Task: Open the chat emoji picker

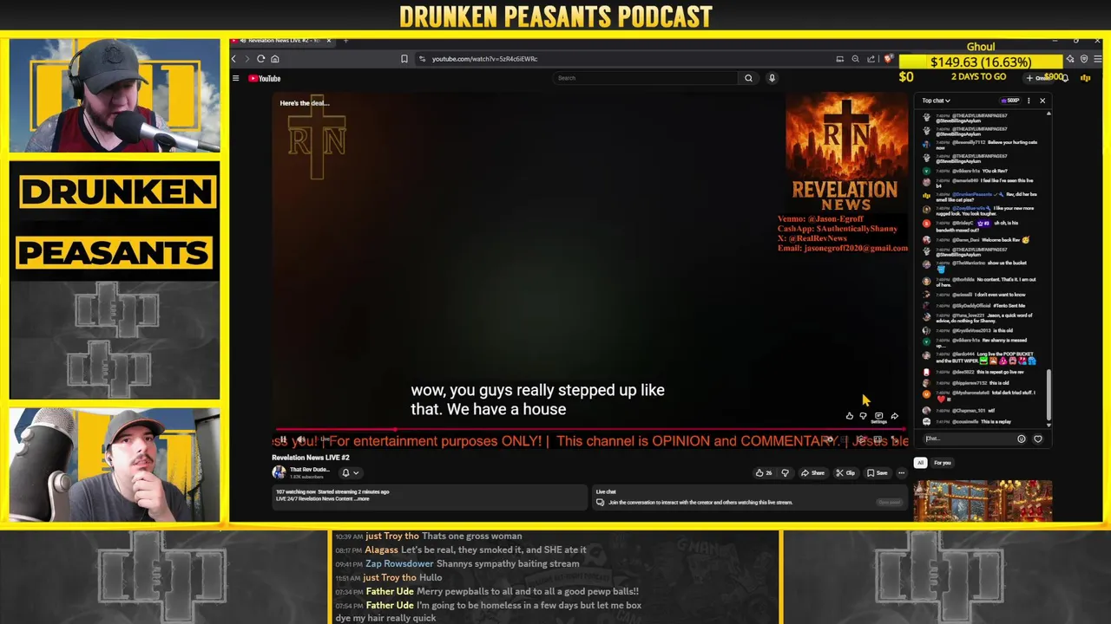Action: tap(1022, 439)
